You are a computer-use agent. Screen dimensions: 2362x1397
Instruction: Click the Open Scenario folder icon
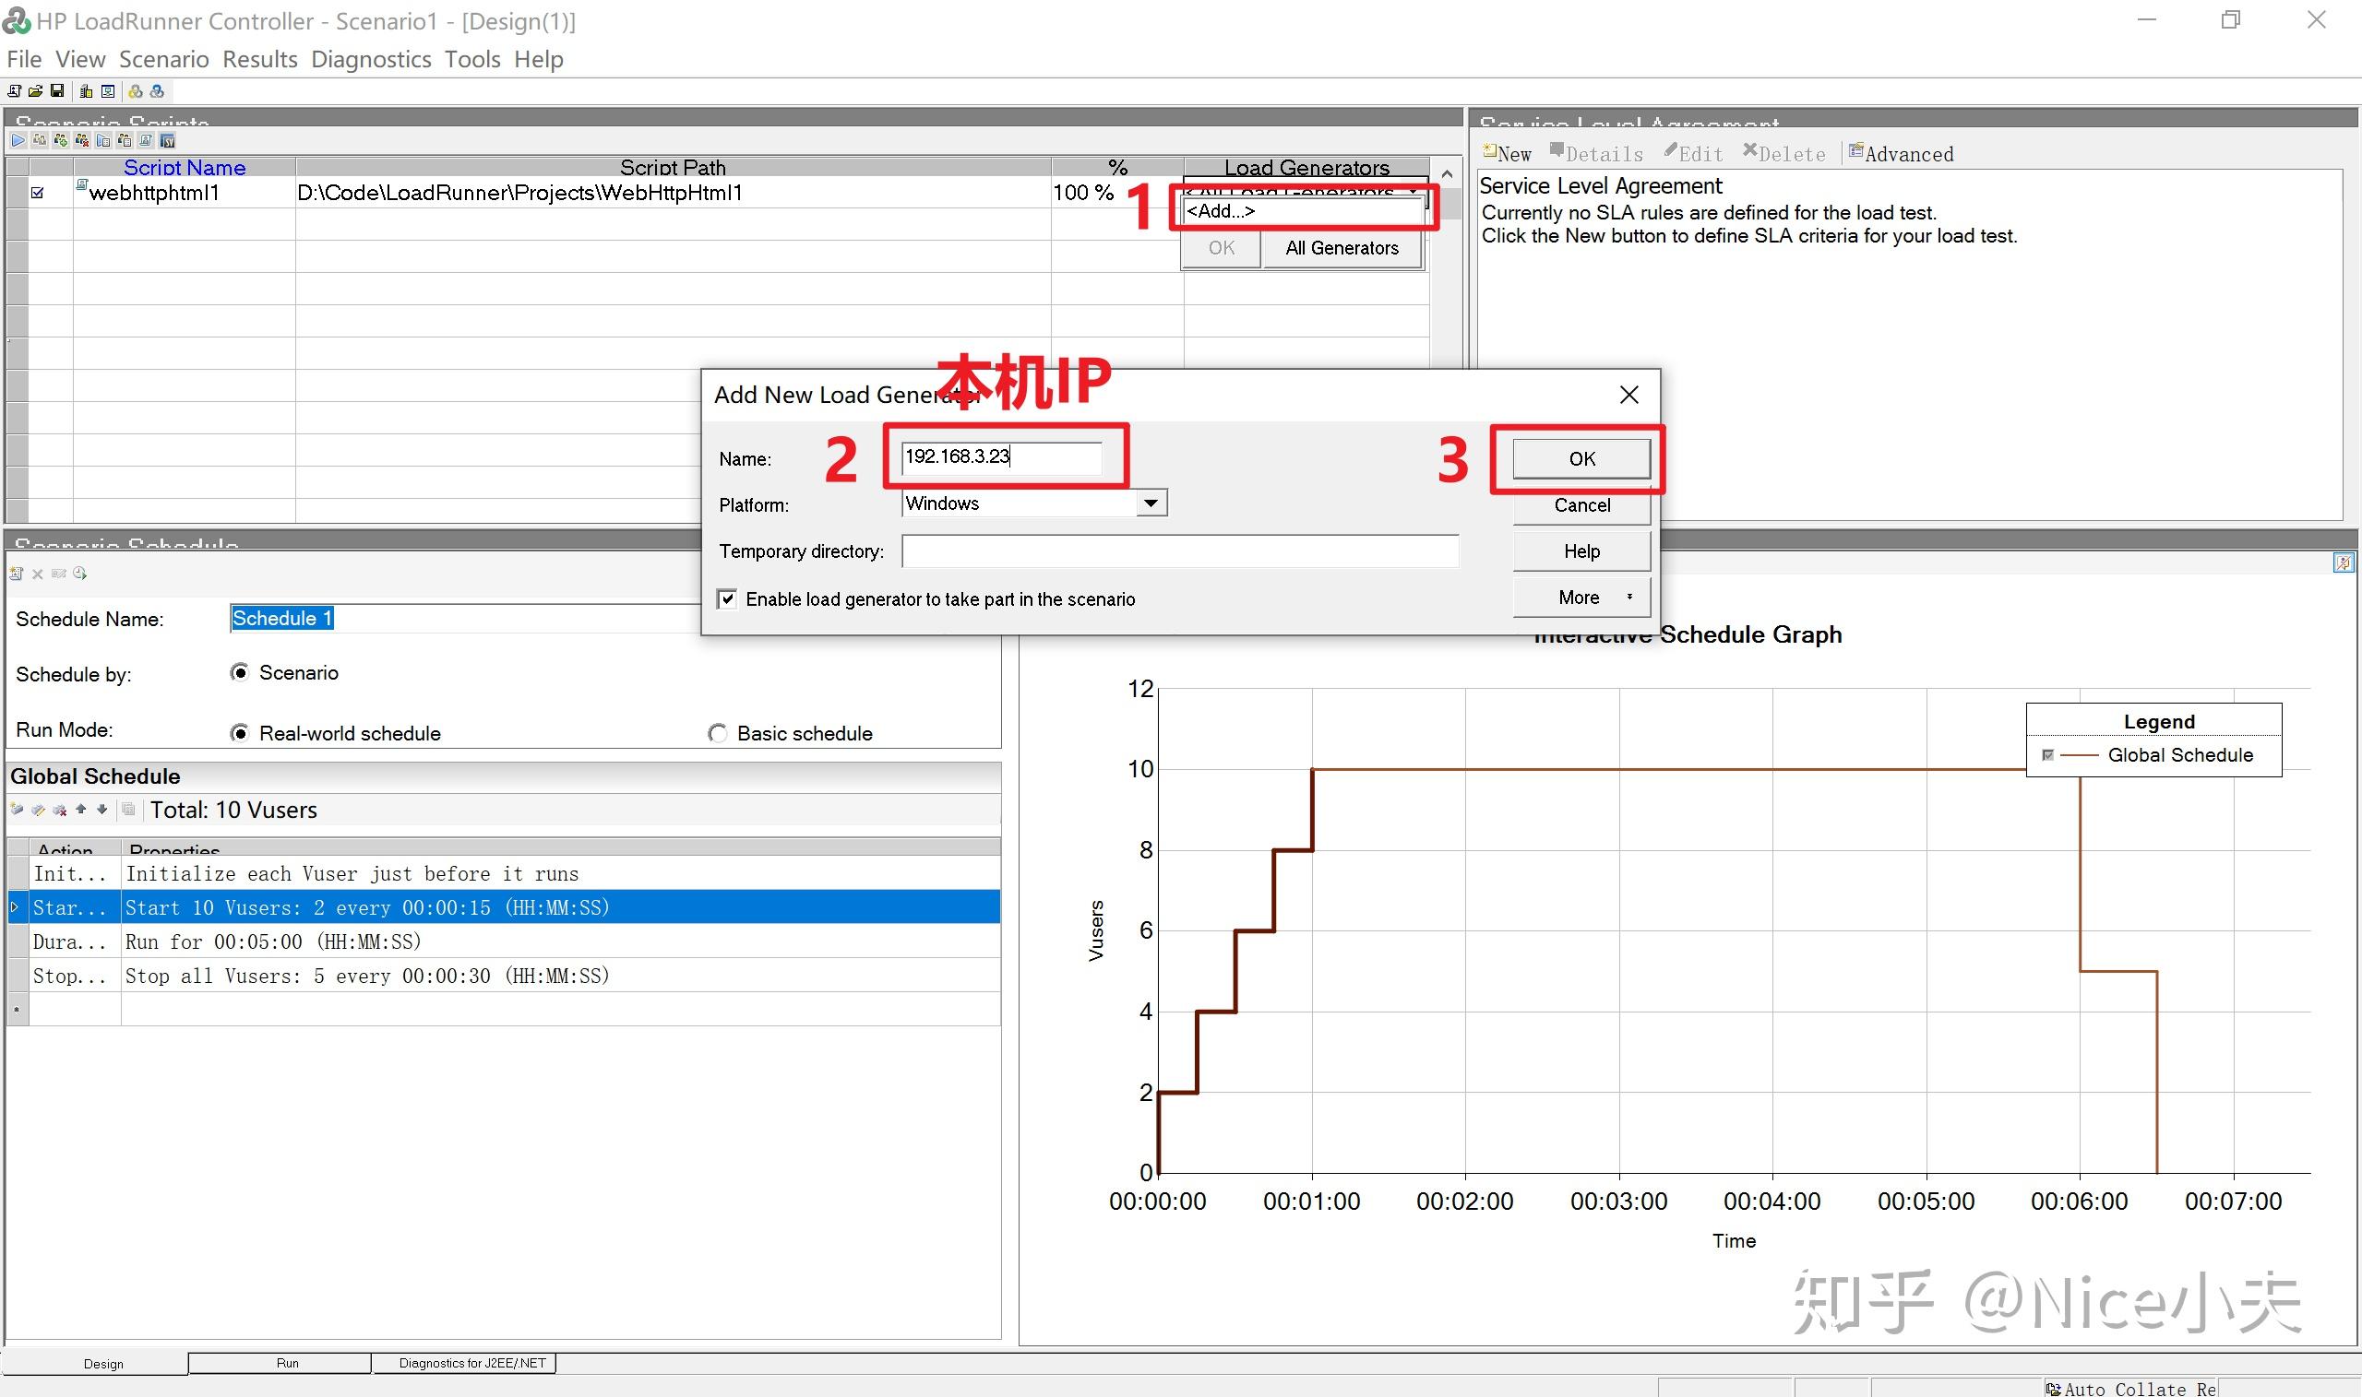coord(35,91)
